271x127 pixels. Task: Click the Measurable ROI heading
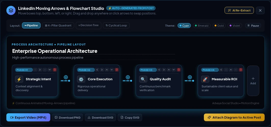[224, 79]
